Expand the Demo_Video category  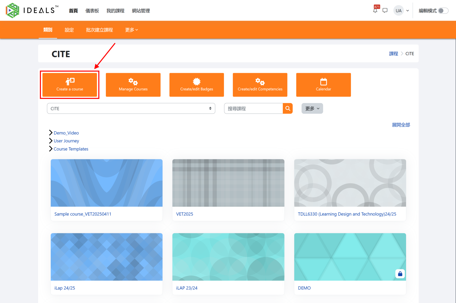point(50,133)
